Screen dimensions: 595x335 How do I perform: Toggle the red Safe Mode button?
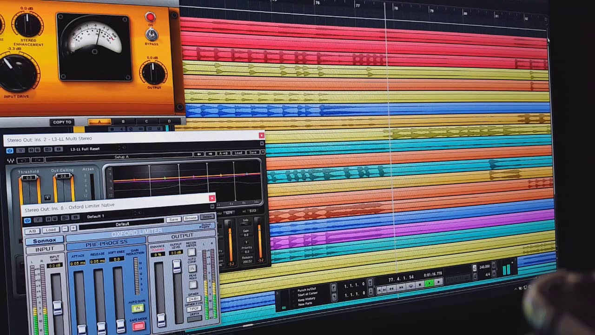pyautogui.click(x=139, y=326)
